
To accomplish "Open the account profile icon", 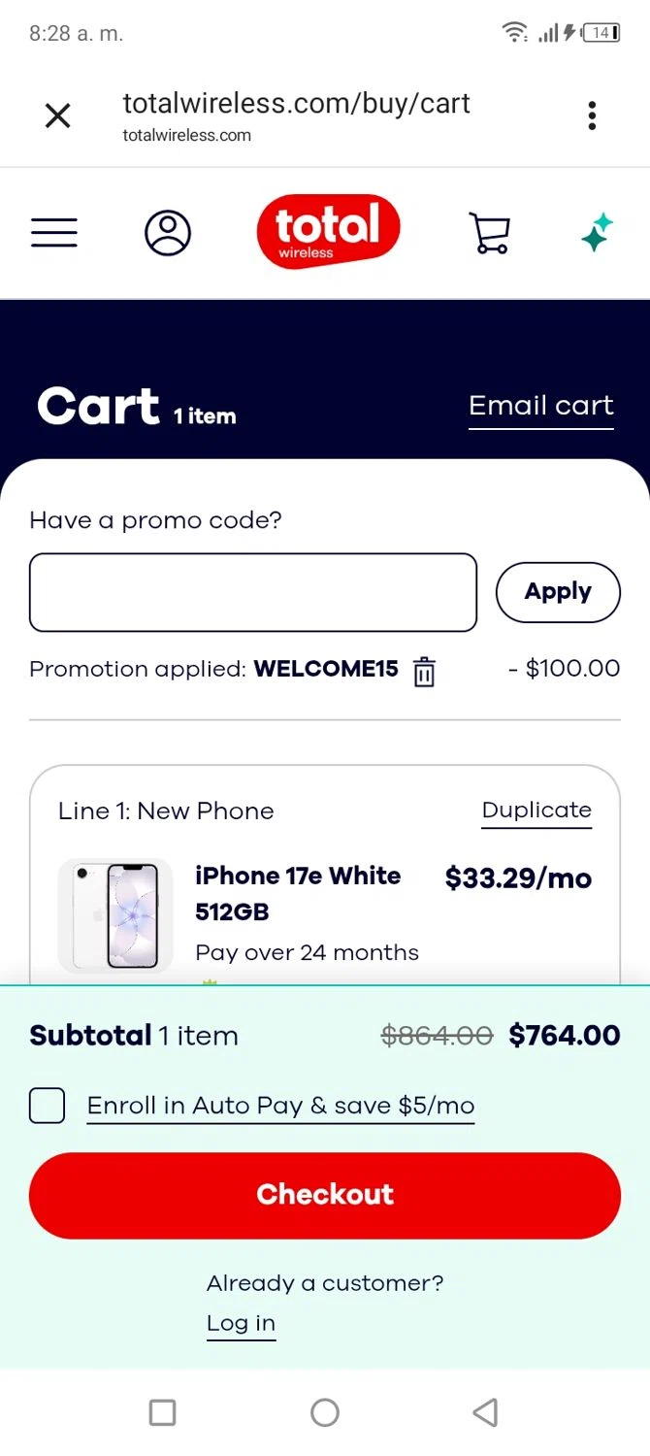I will [168, 233].
